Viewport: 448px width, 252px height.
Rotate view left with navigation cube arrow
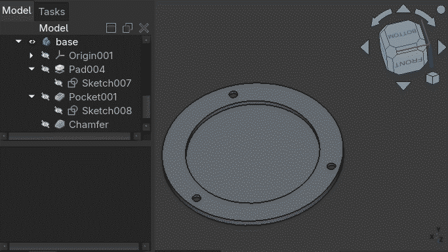tap(365, 47)
